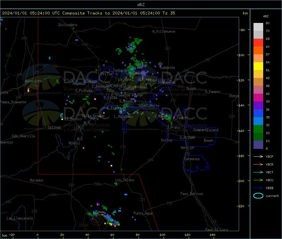This screenshot has width=282, height=239.
Task: Click the G_Campos map label
Action: click(x=213, y=92)
